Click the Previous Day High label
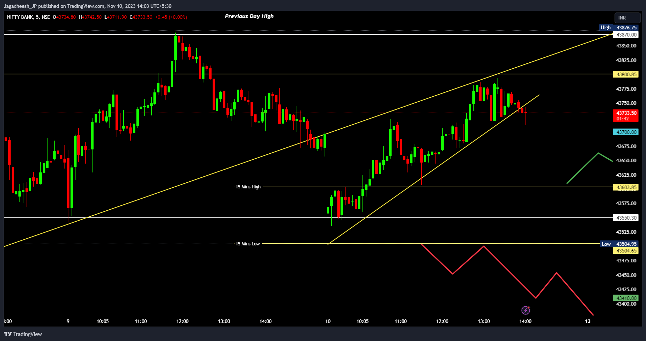The width and height of the screenshot is (646, 341). [249, 16]
